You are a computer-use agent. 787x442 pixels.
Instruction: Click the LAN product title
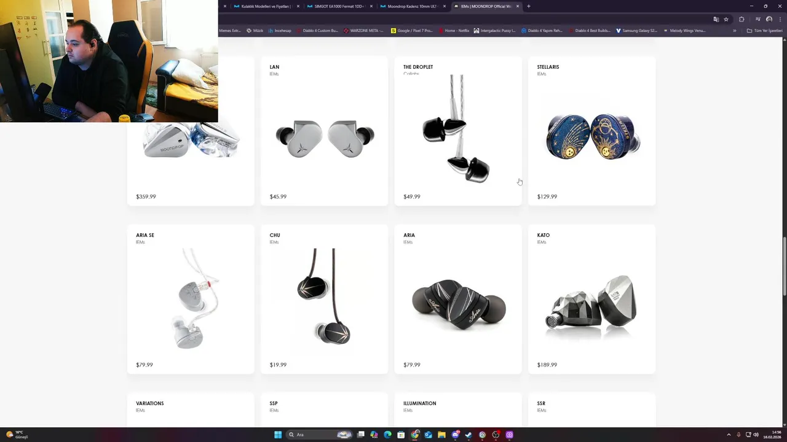tap(274, 67)
